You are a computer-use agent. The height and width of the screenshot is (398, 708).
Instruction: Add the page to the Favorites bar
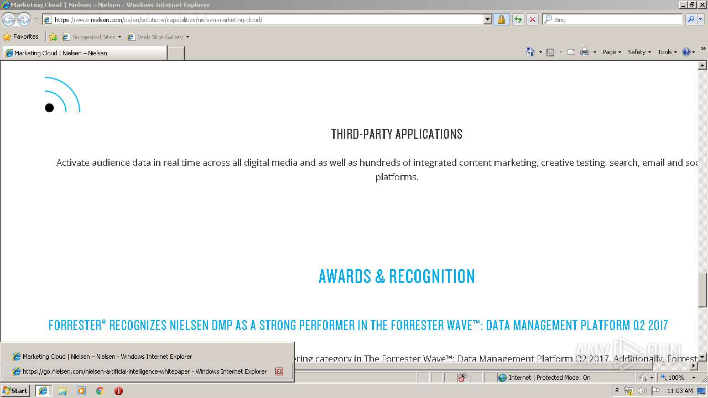click(x=53, y=37)
